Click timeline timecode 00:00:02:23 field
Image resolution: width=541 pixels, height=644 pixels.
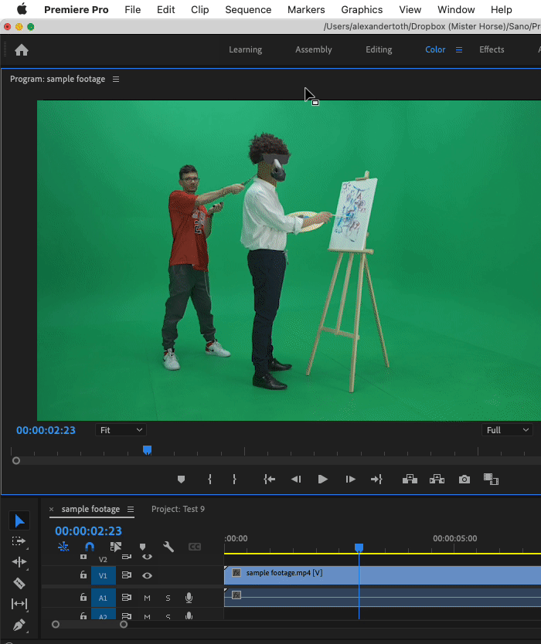click(88, 530)
